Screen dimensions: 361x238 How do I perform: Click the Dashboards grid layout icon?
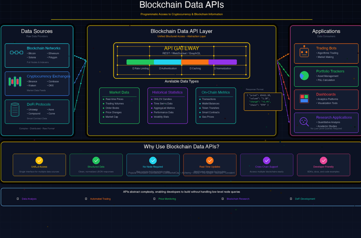(x=304, y=99)
